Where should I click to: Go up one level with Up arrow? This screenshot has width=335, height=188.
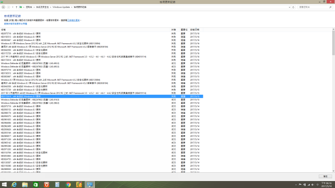pos(16,7)
